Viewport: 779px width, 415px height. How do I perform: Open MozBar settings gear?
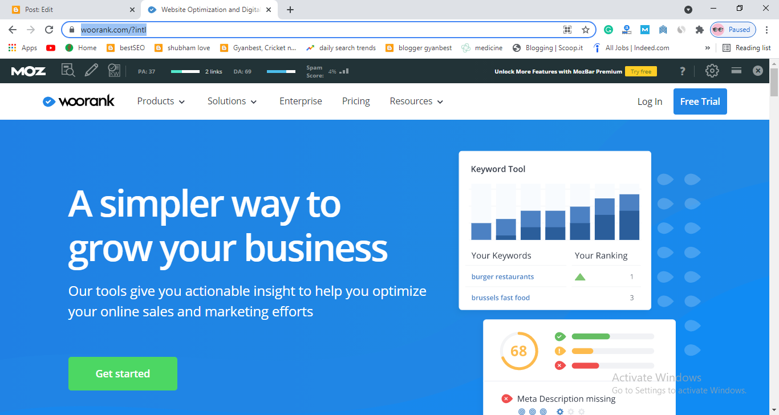pos(712,71)
